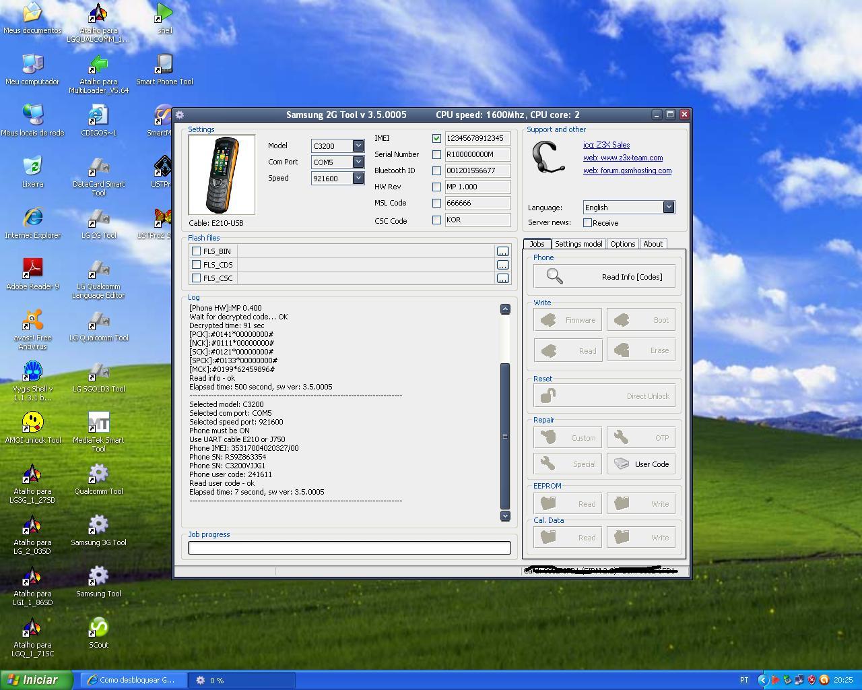Image resolution: width=862 pixels, height=690 pixels.
Task: Click Samsung 2G Tool title bar gear icon
Action: [x=180, y=115]
